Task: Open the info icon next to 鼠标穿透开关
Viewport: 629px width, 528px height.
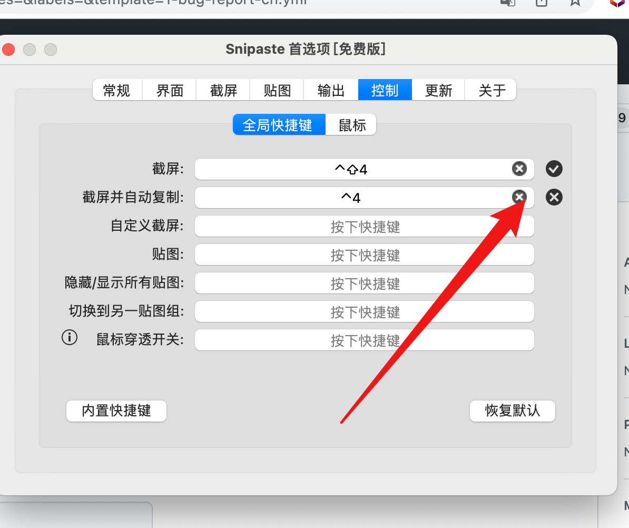Action: [70, 337]
